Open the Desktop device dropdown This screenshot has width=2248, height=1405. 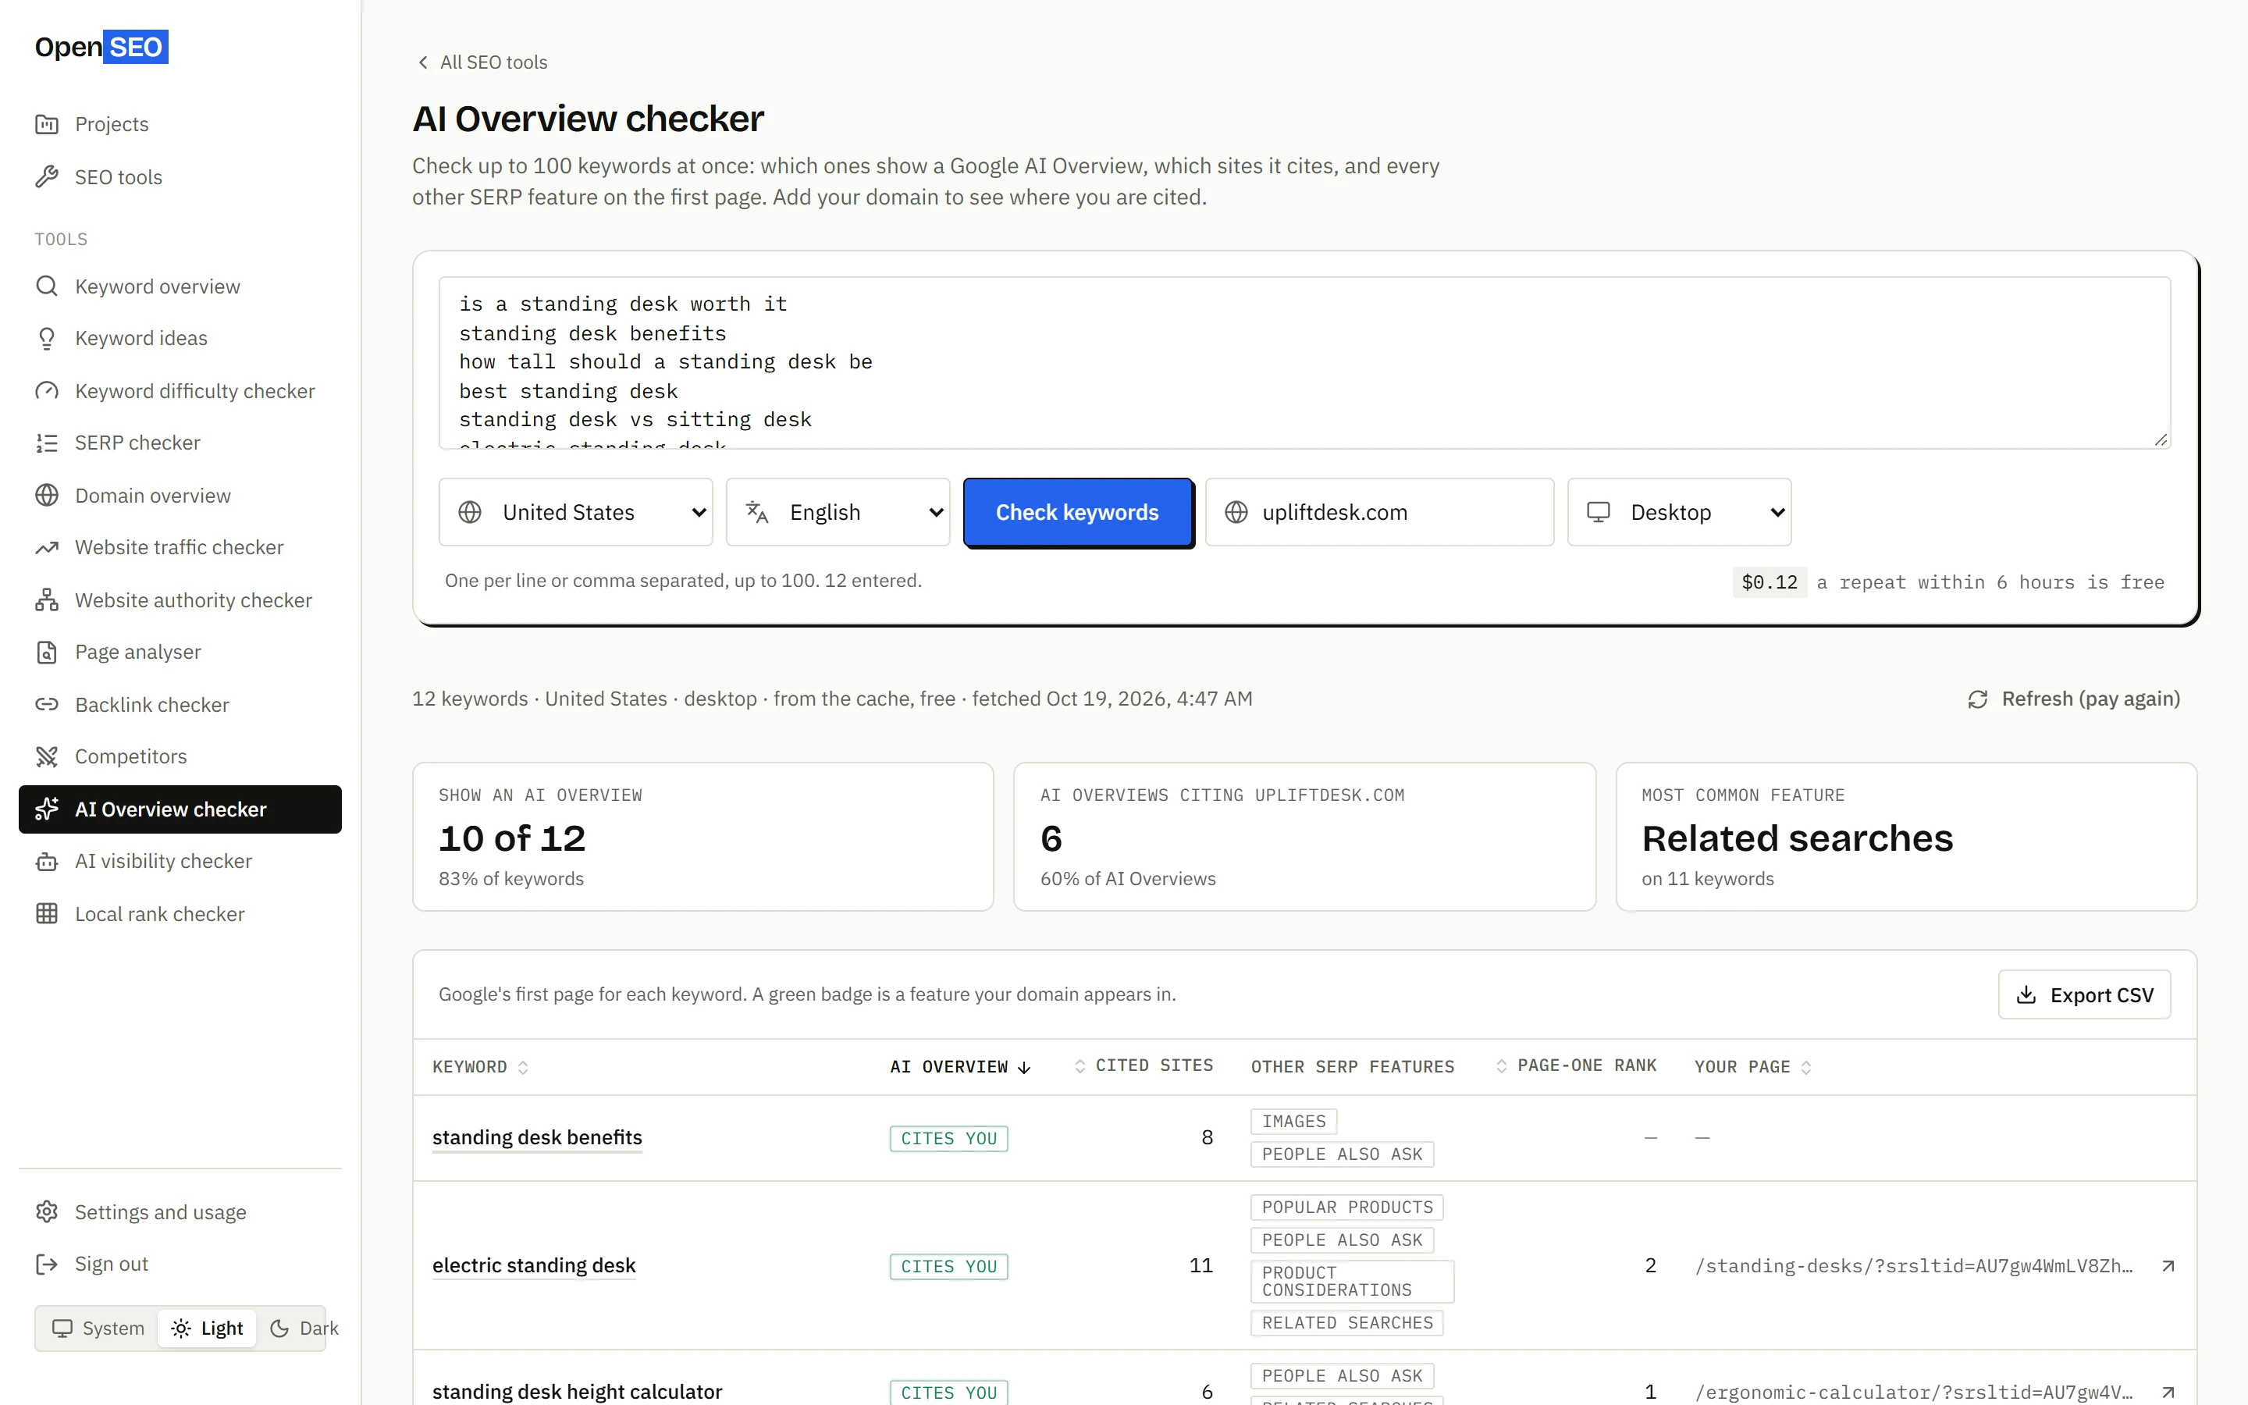coord(1680,512)
